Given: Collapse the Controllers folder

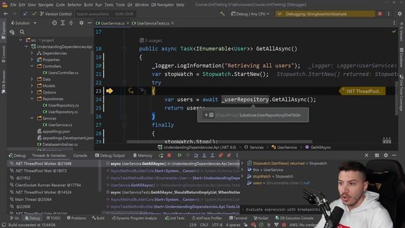Looking at the screenshot, I should click(32, 66).
